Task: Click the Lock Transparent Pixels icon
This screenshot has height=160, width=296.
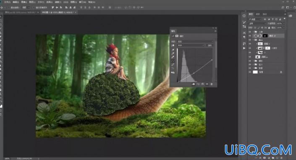Action: coord(255,28)
